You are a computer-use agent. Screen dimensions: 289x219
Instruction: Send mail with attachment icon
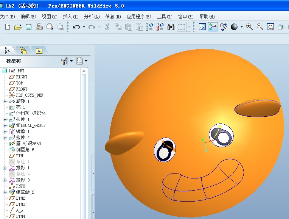coord(50,27)
